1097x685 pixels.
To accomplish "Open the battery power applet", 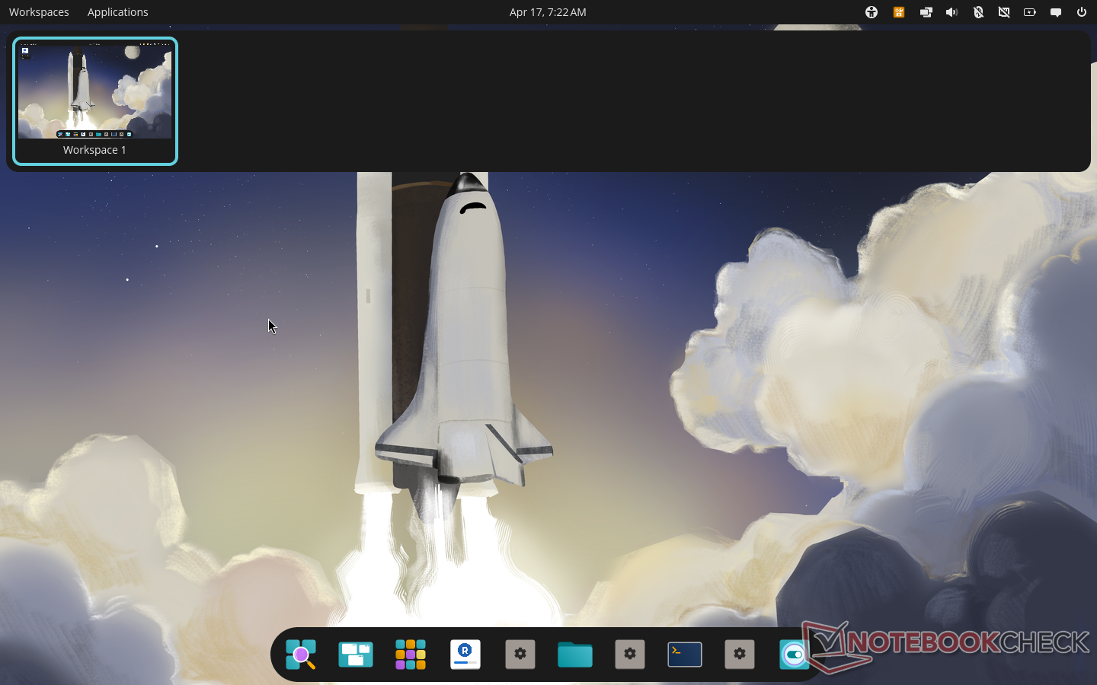I will (x=1030, y=12).
